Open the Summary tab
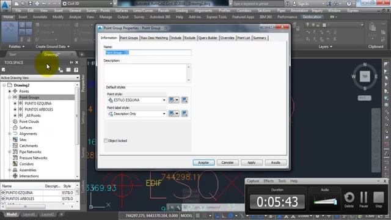 click(x=260, y=38)
